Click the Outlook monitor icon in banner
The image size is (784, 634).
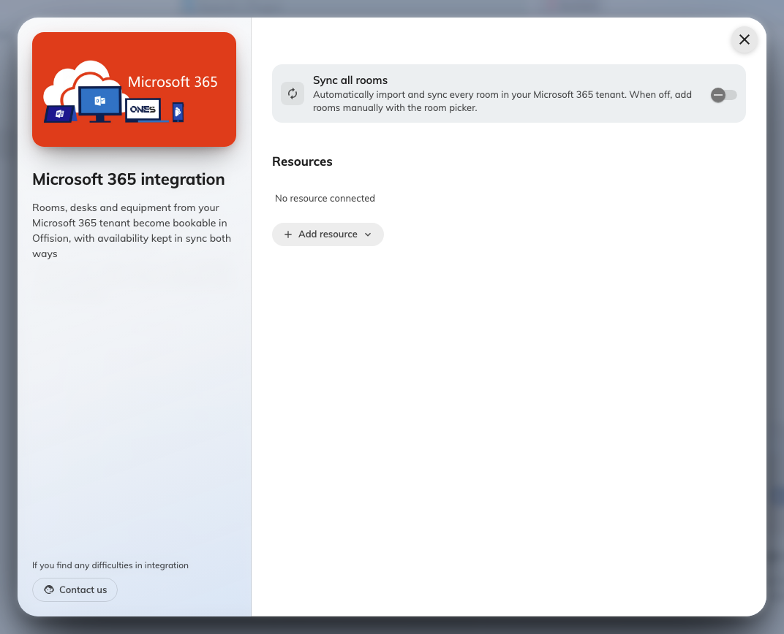tap(100, 104)
